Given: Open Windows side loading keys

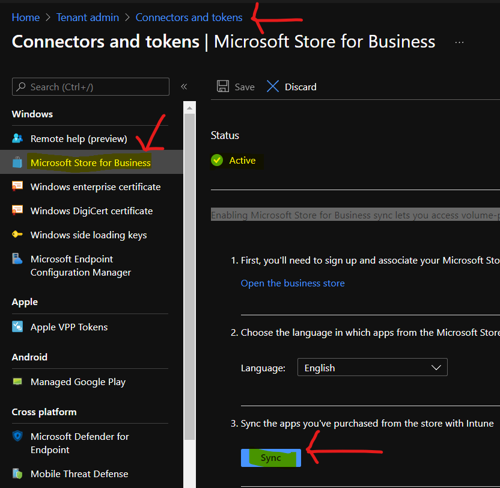Looking at the screenshot, I should pos(89,235).
